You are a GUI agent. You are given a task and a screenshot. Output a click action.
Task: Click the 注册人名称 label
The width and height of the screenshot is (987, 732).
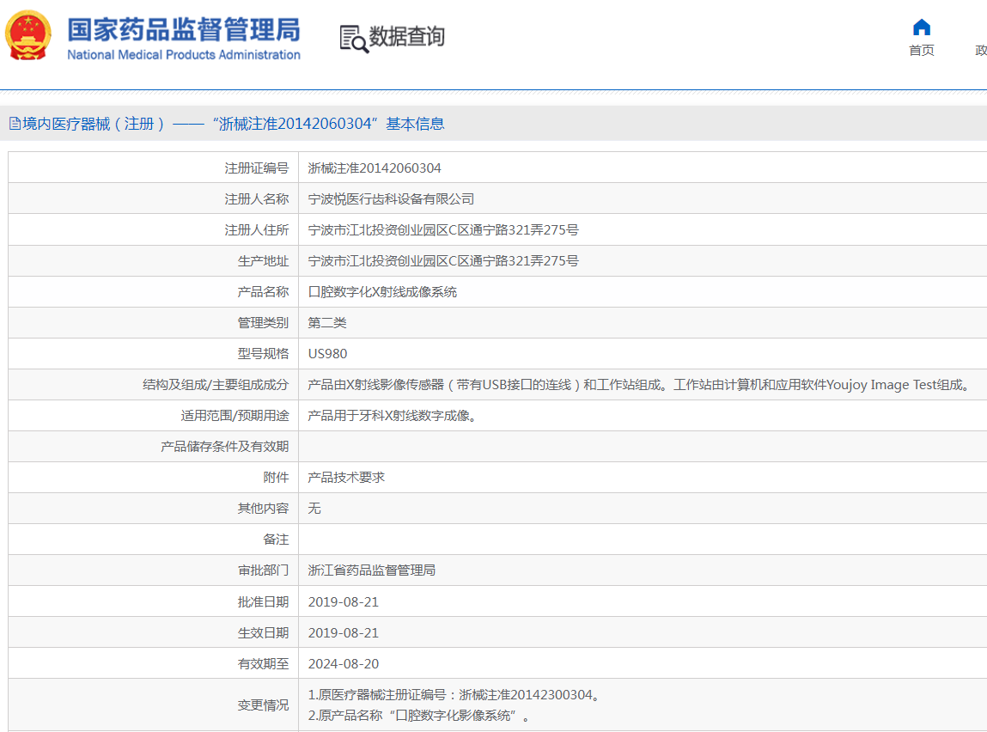click(257, 198)
